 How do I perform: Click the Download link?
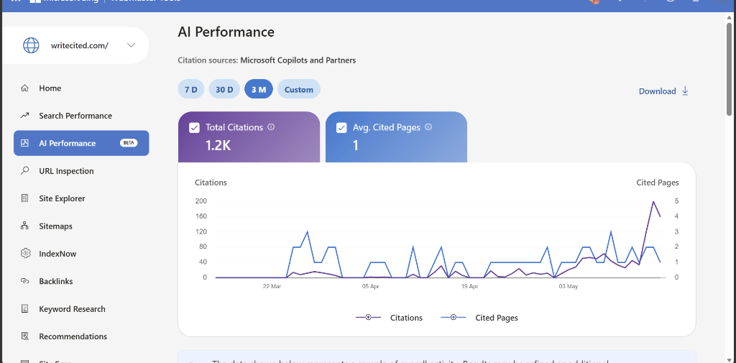(x=657, y=91)
